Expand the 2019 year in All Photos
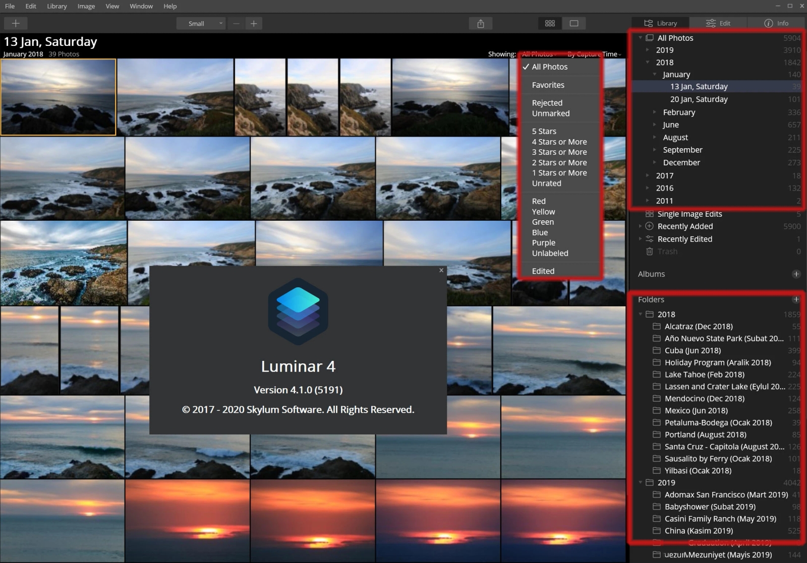The image size is (807, 563). (x=648, y=50)
